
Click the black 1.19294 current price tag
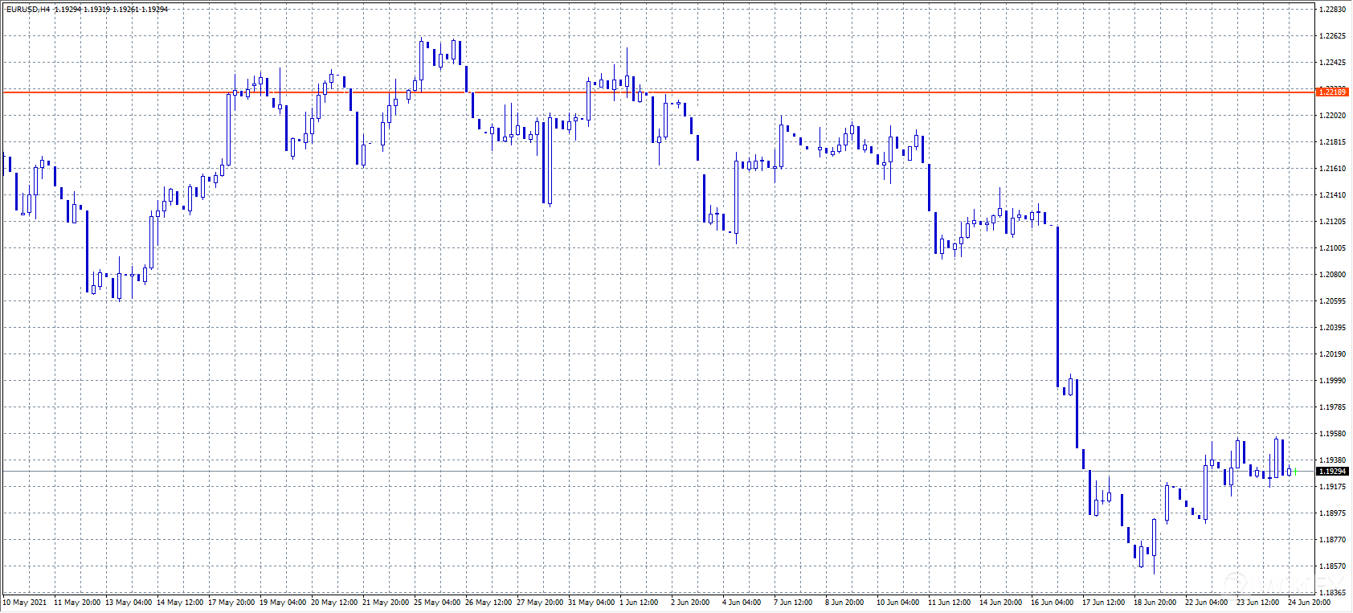[1333, 472]
